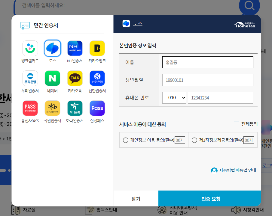The image size is (272, 216).
Task: Choose the NH인증서 icon
Action: point(75,48)
